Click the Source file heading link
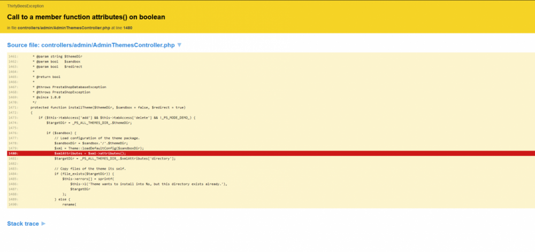Screen dimensions: 535x252 tap(90, 45)
